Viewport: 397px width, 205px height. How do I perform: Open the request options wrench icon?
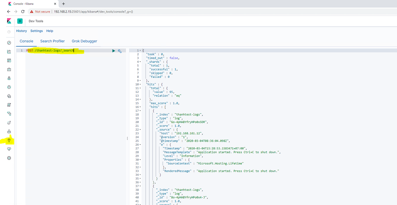point(120,51)
